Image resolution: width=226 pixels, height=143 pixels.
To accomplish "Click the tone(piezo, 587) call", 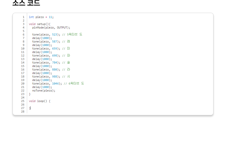I will point(46,41).
